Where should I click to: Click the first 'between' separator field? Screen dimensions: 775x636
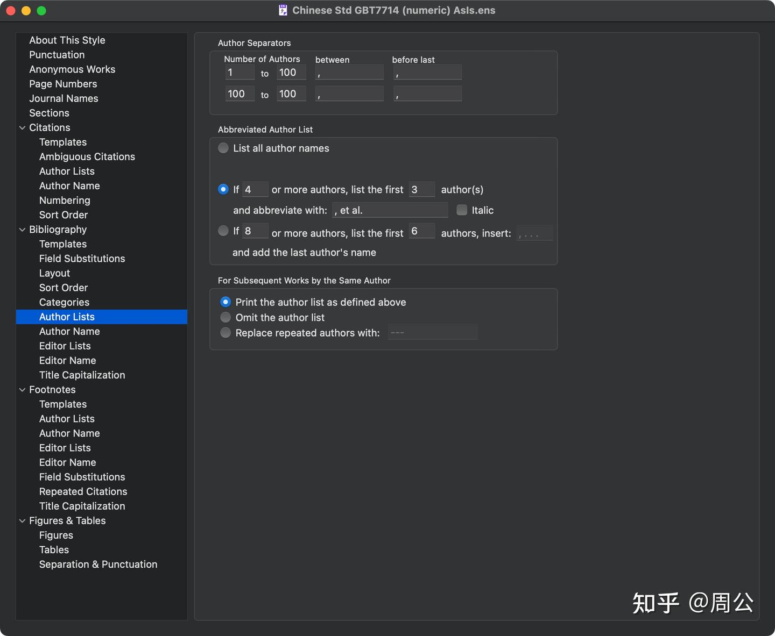tap(349, 73)
